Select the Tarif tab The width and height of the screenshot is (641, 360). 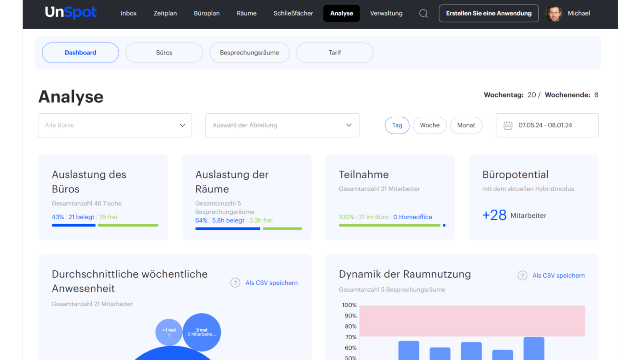335,53
